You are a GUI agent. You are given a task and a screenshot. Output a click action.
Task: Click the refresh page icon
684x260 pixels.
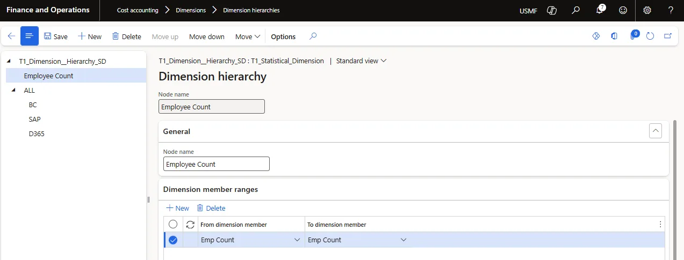[650, 36]
